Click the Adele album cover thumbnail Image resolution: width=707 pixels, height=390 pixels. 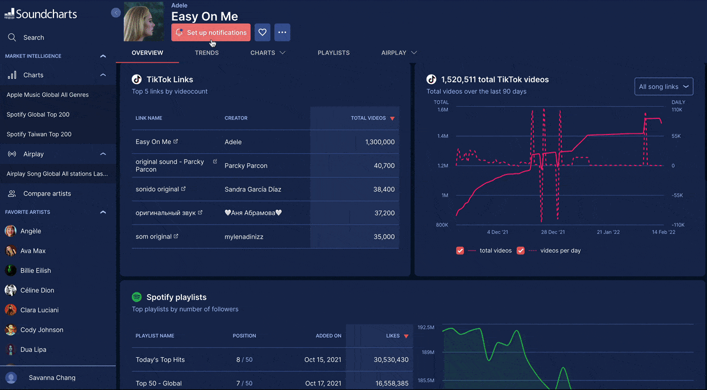pos(144,21)
